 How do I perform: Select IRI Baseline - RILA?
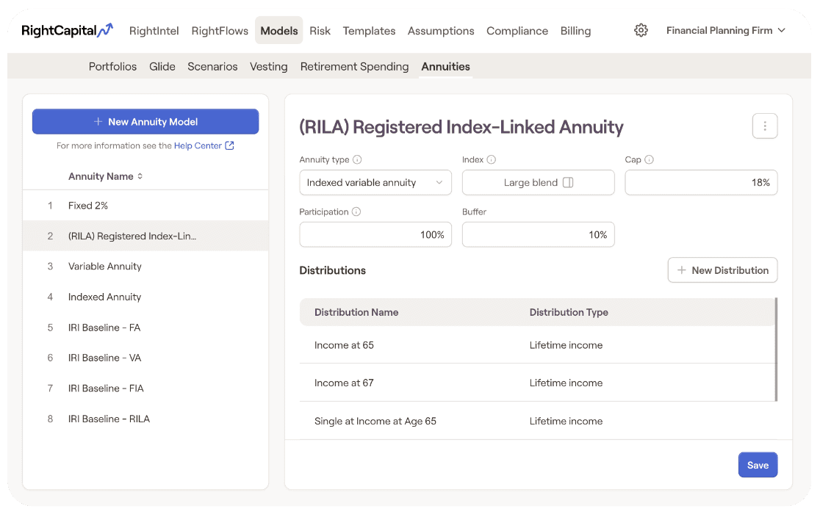point(145,419)
